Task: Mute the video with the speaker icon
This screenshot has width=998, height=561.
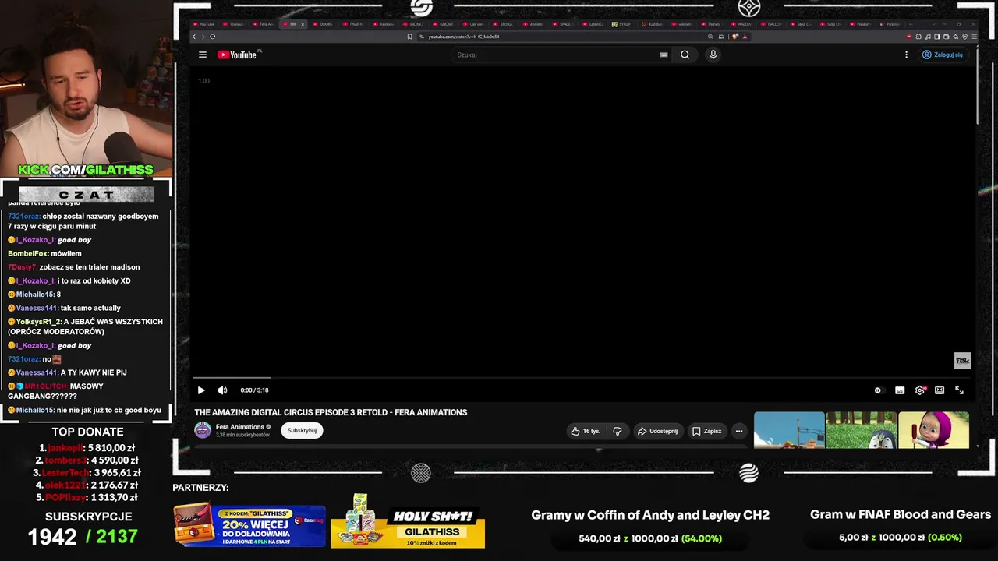Action: tap(222, 390)
